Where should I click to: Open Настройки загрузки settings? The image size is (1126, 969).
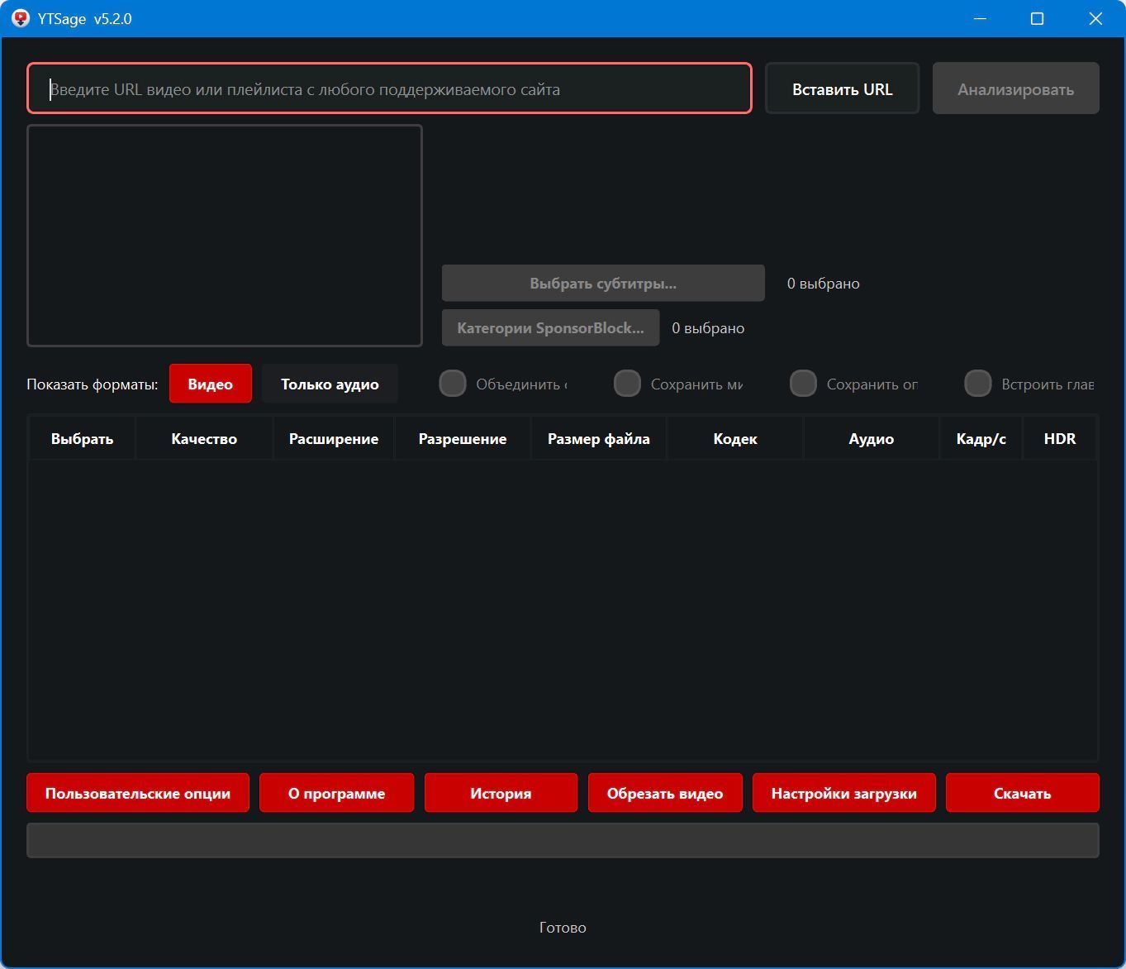(843, 793)
